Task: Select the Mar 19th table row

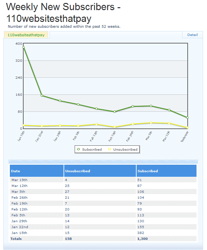Action: [103, 180]
